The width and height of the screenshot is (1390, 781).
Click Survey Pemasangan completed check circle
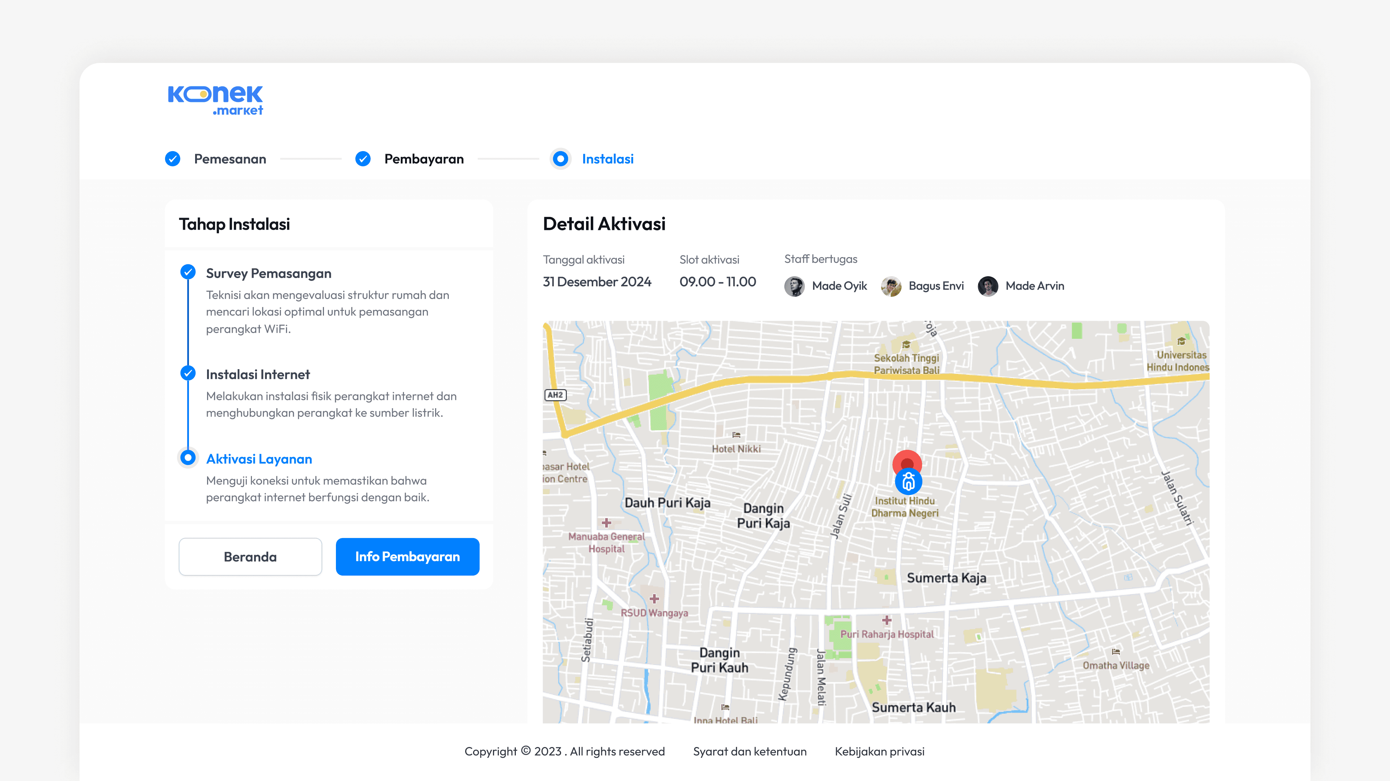[188, 272]
